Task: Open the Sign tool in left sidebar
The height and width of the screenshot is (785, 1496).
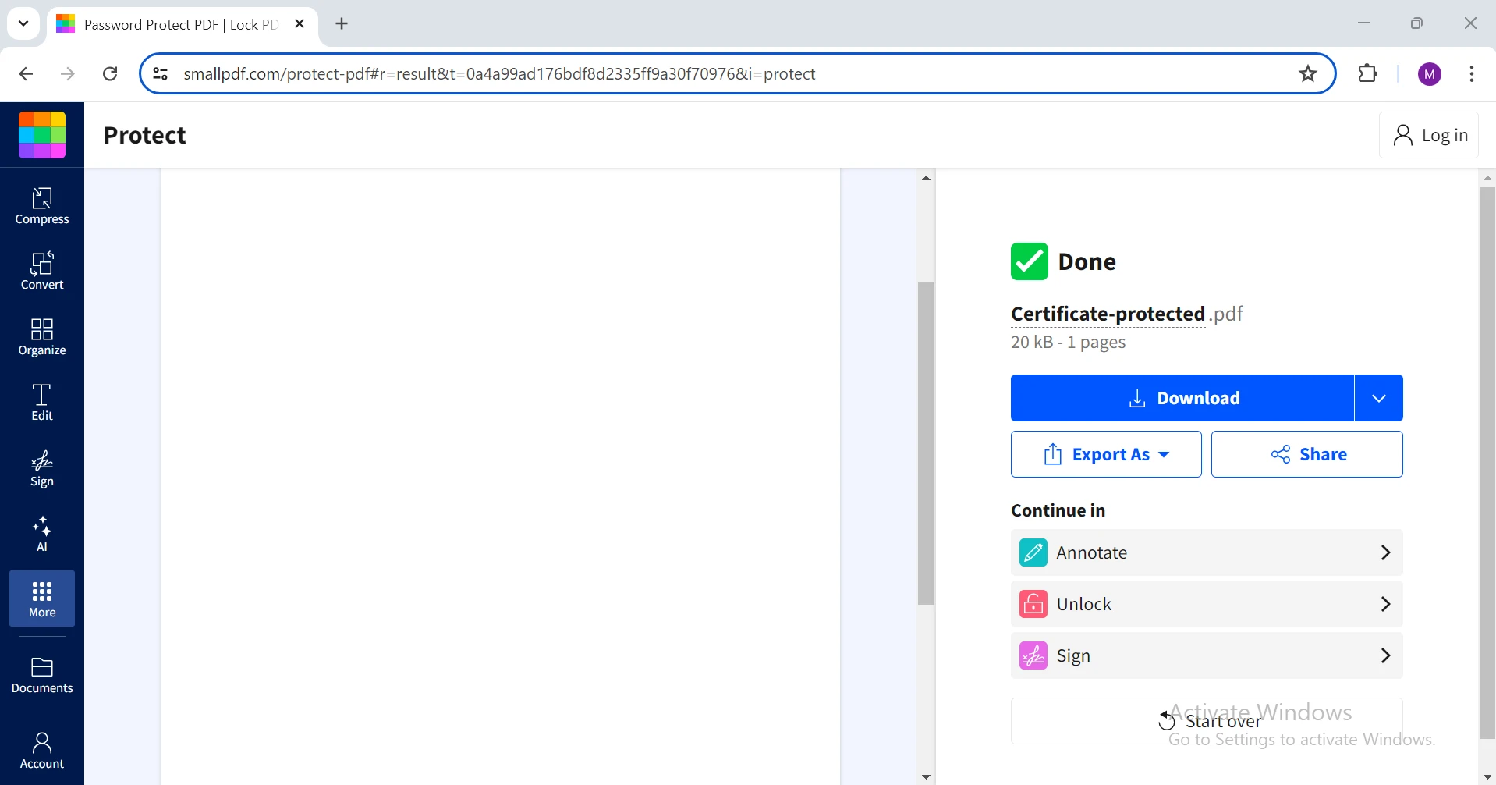Action: point(42,468)
